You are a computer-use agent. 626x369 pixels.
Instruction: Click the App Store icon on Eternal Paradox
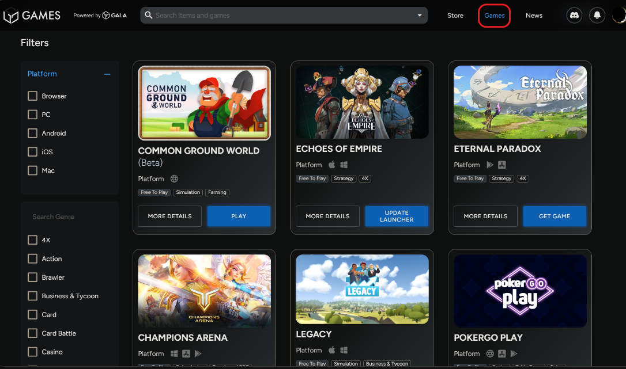pyautogui.click(x=502, y=165)
